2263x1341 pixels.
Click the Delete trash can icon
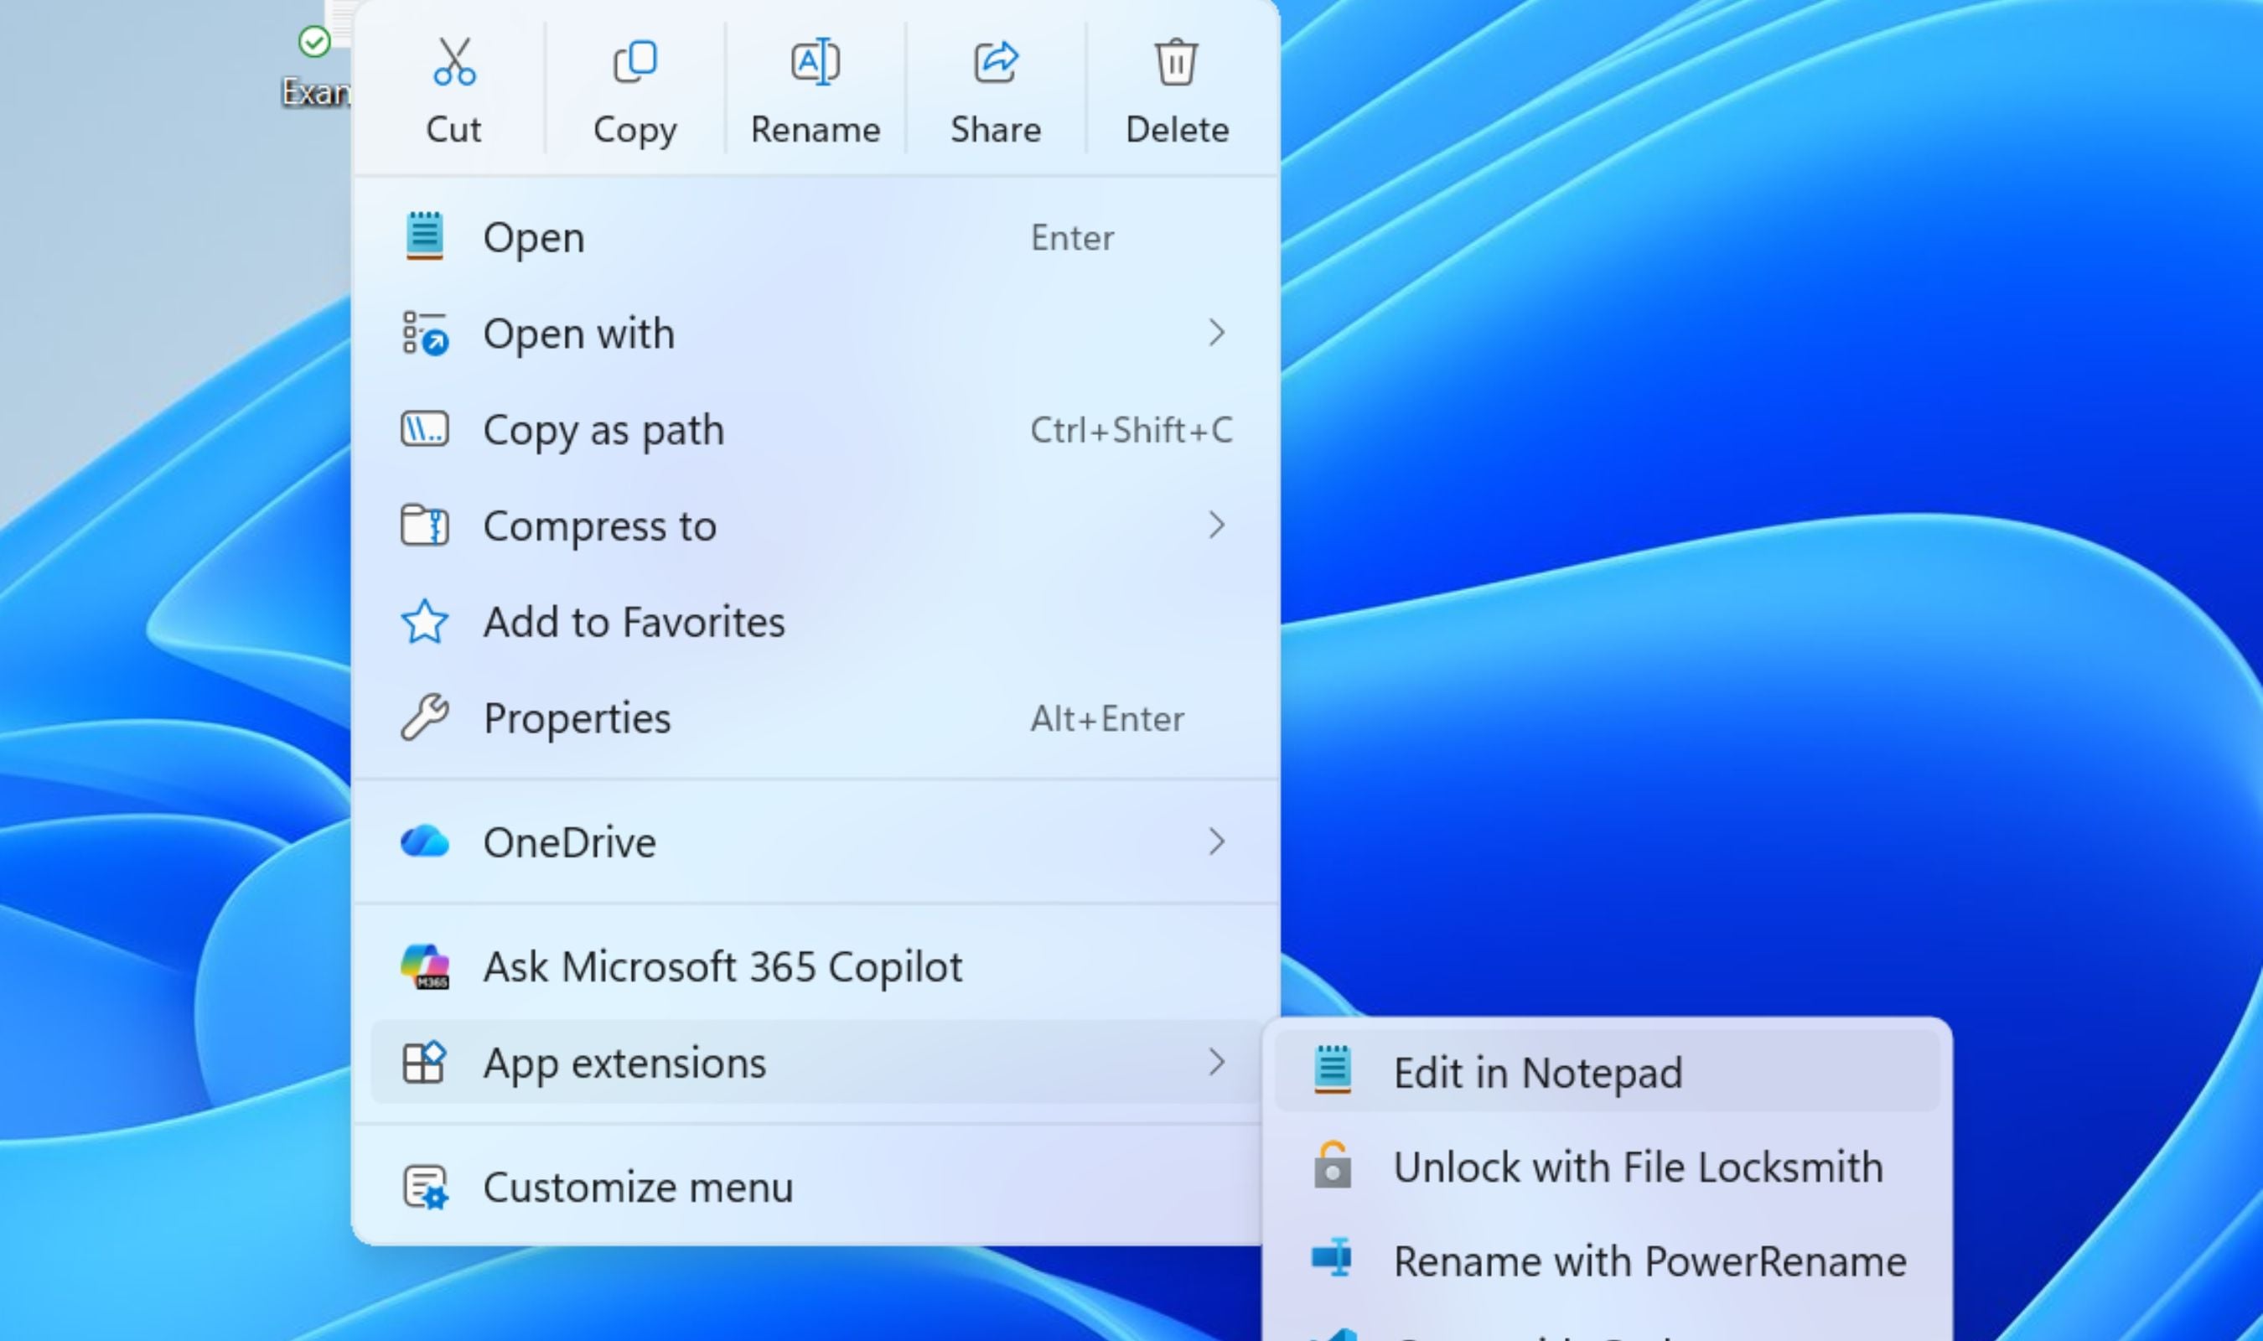coord(1176,61)
